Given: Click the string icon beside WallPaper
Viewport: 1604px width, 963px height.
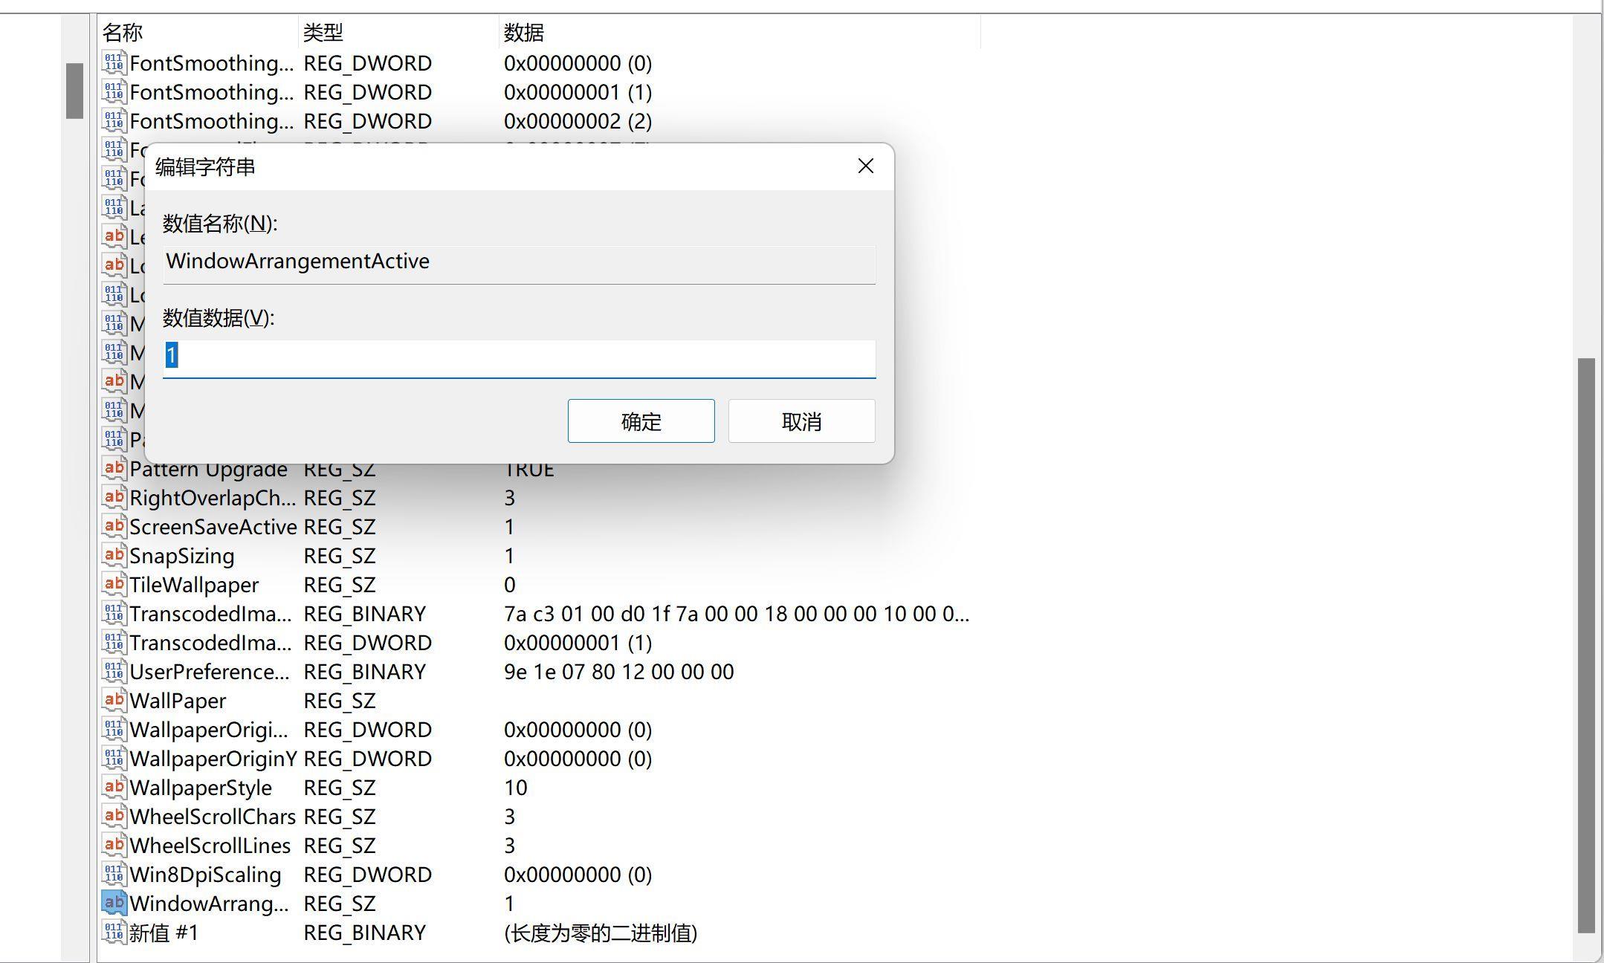Looking at the screenshot, I should (114, 700).
